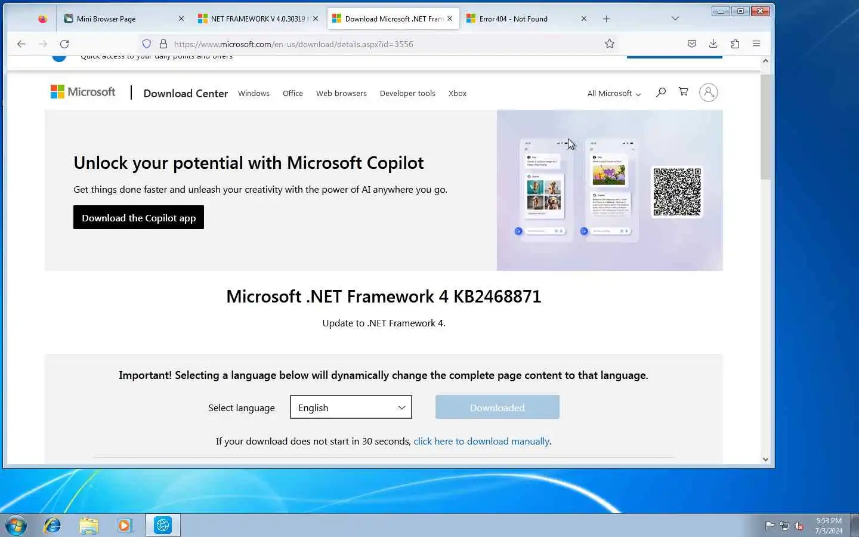859x537 pixels.
Task: Open Download Center home link
Action: tap(186, 93)
